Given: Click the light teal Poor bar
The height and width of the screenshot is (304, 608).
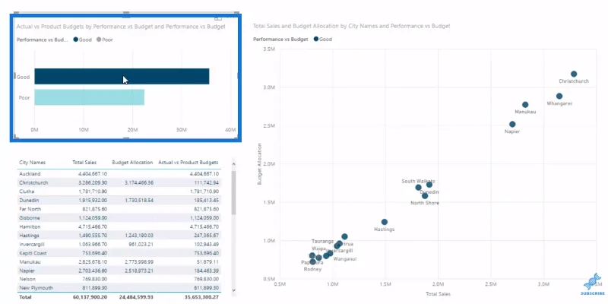Looking at the screenshot, I should coord(89,97).
